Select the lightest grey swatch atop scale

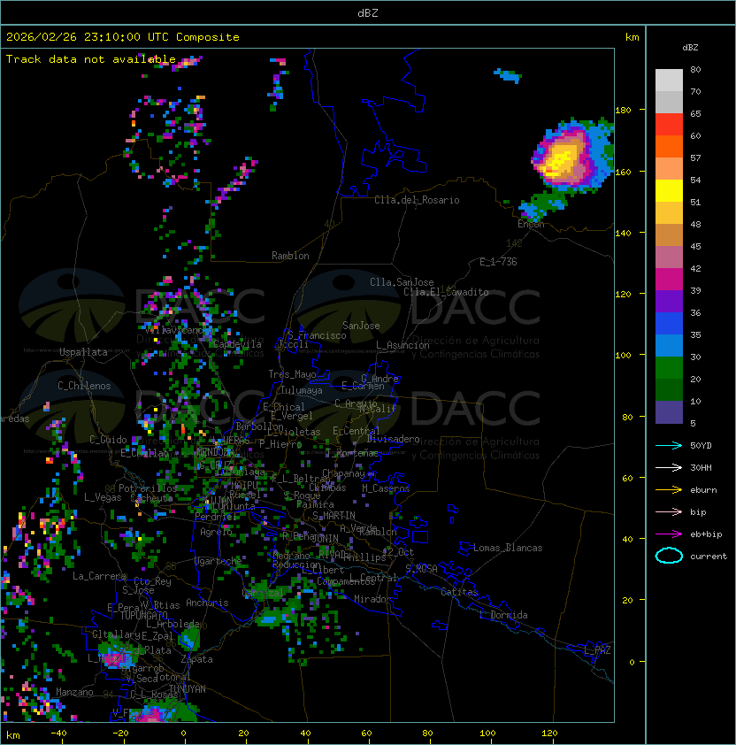pyautogui.click(x=669, y=81)
